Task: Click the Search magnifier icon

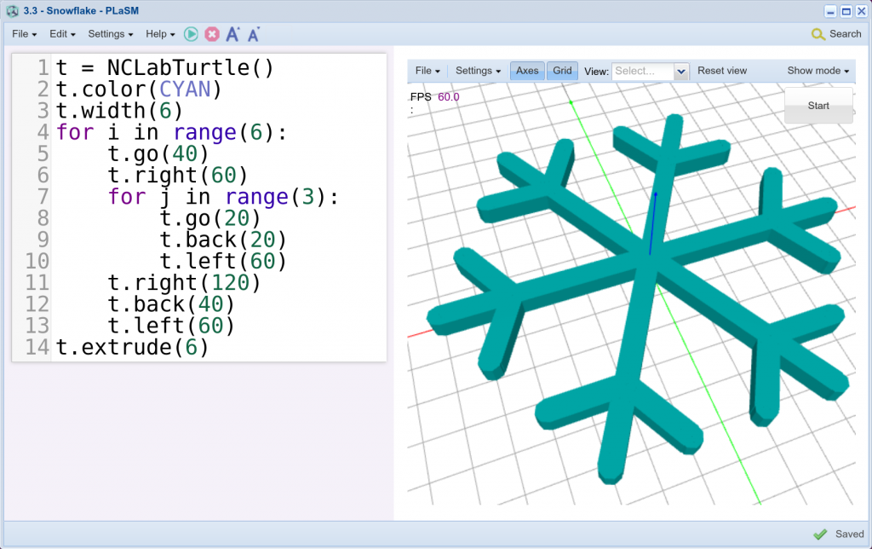Action: click(x=818, y=34)
